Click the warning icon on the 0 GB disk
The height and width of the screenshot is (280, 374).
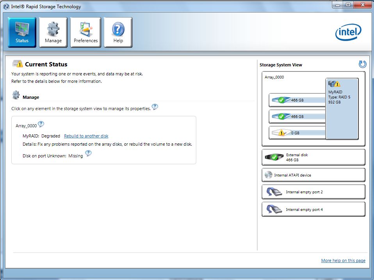pyautogui.click(x=281, y=133)
